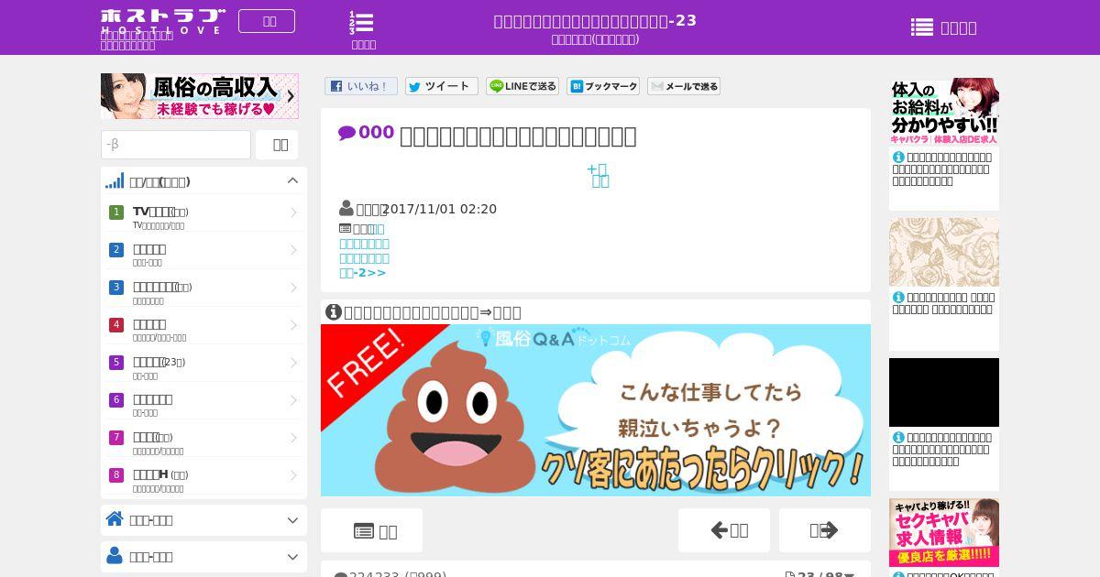Share via the Twitter ツイート button

click(x=442, y=86)
